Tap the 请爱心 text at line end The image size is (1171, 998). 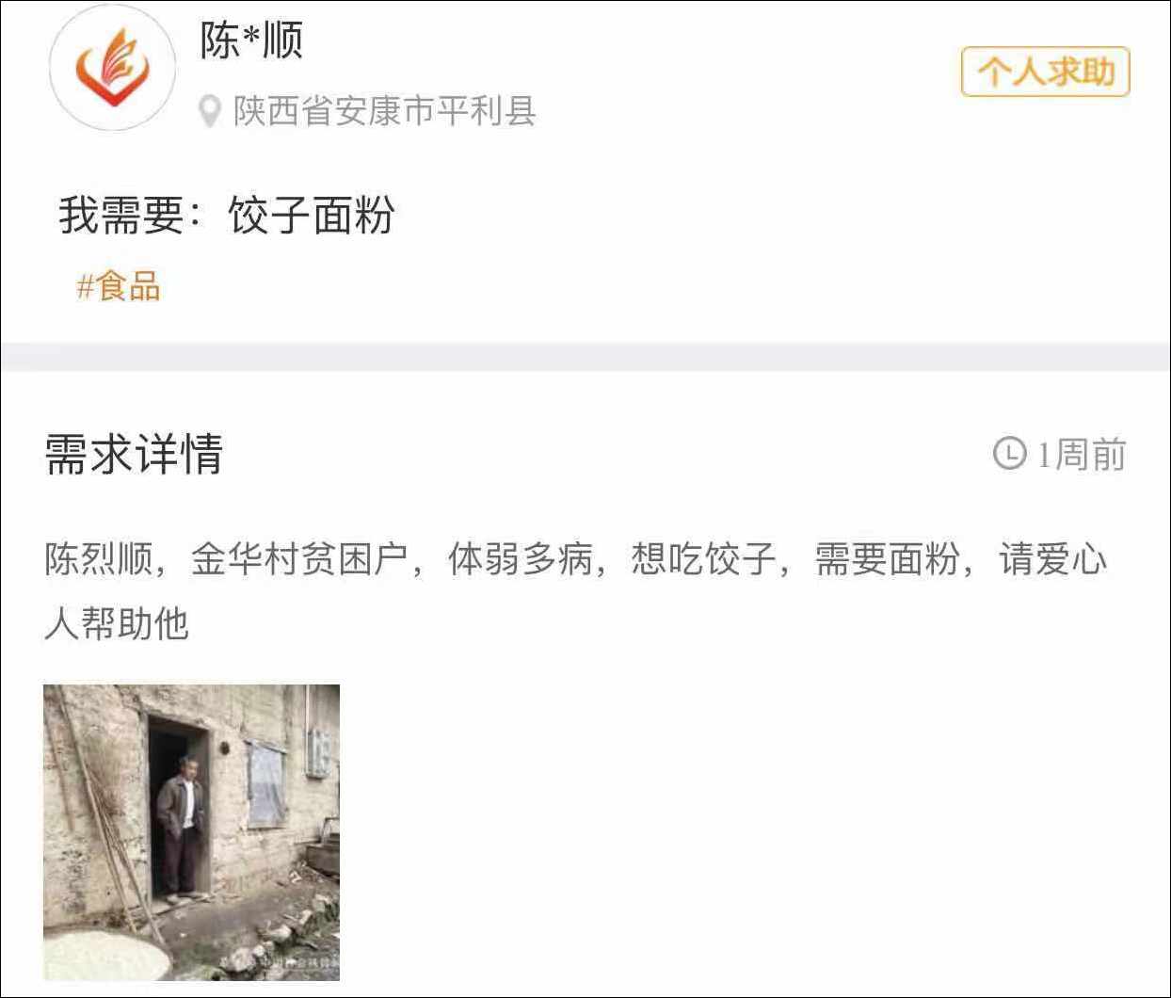coord(1053,559)
